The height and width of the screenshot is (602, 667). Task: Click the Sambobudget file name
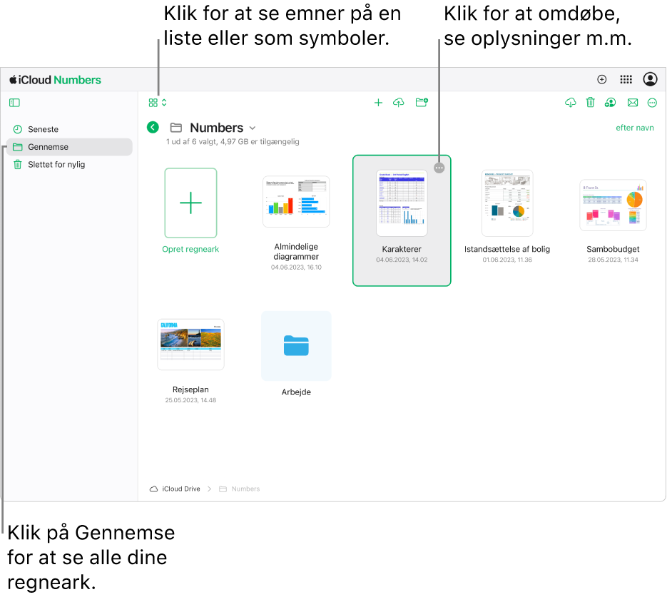(613, 250)
